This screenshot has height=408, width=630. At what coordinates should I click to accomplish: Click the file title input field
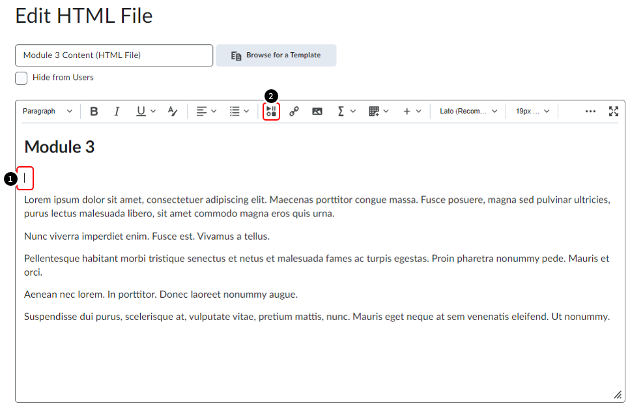coord(114,55)
